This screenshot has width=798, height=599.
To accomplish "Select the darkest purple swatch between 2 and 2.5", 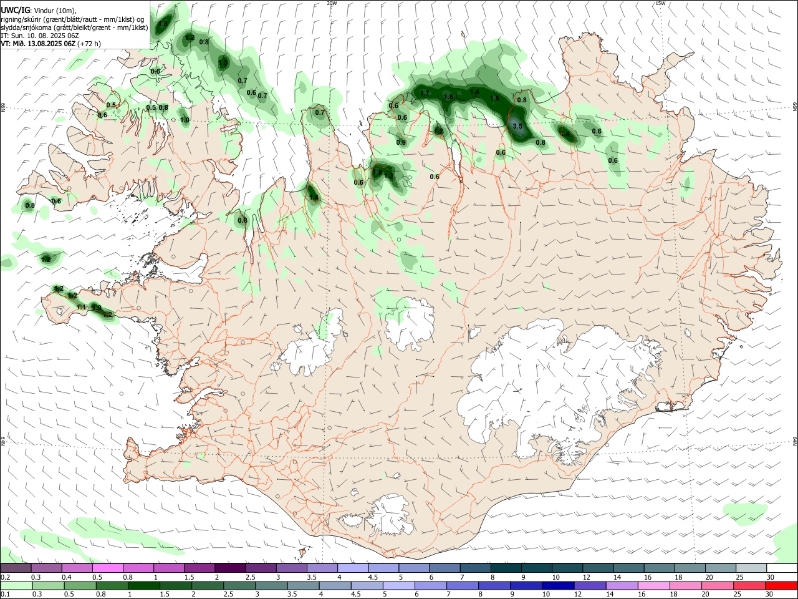I will [x=229, y=568].
